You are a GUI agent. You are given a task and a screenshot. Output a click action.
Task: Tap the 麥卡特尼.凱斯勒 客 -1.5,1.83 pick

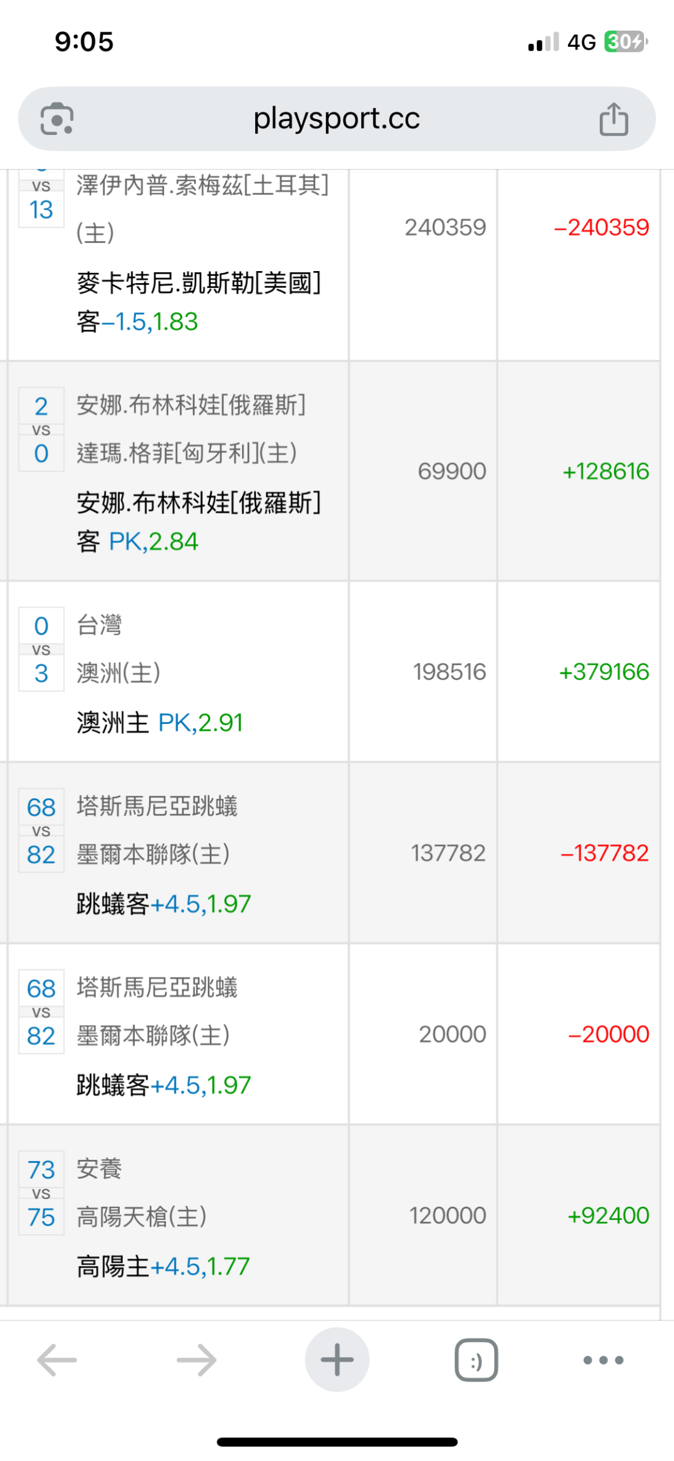(198, 302)
